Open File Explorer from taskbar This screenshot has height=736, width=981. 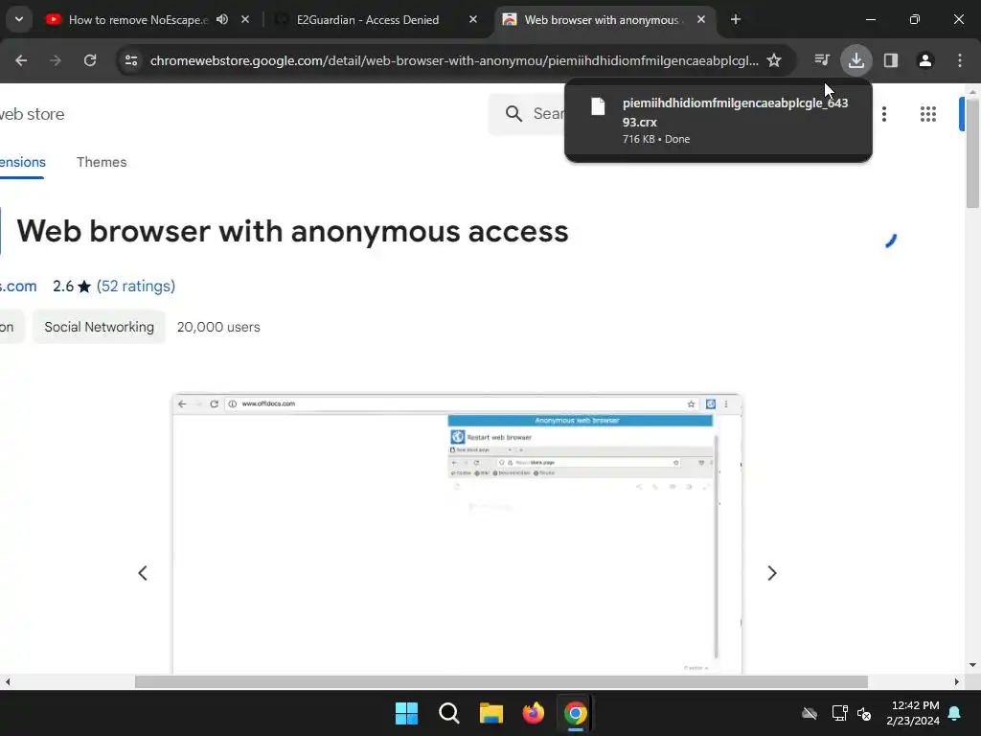491,713
